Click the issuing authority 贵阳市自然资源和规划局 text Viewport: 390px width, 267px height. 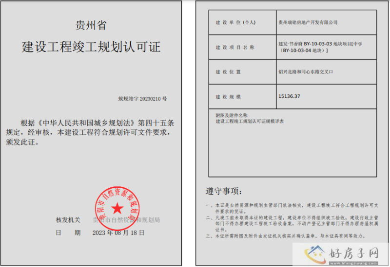(x=126, y=220)
